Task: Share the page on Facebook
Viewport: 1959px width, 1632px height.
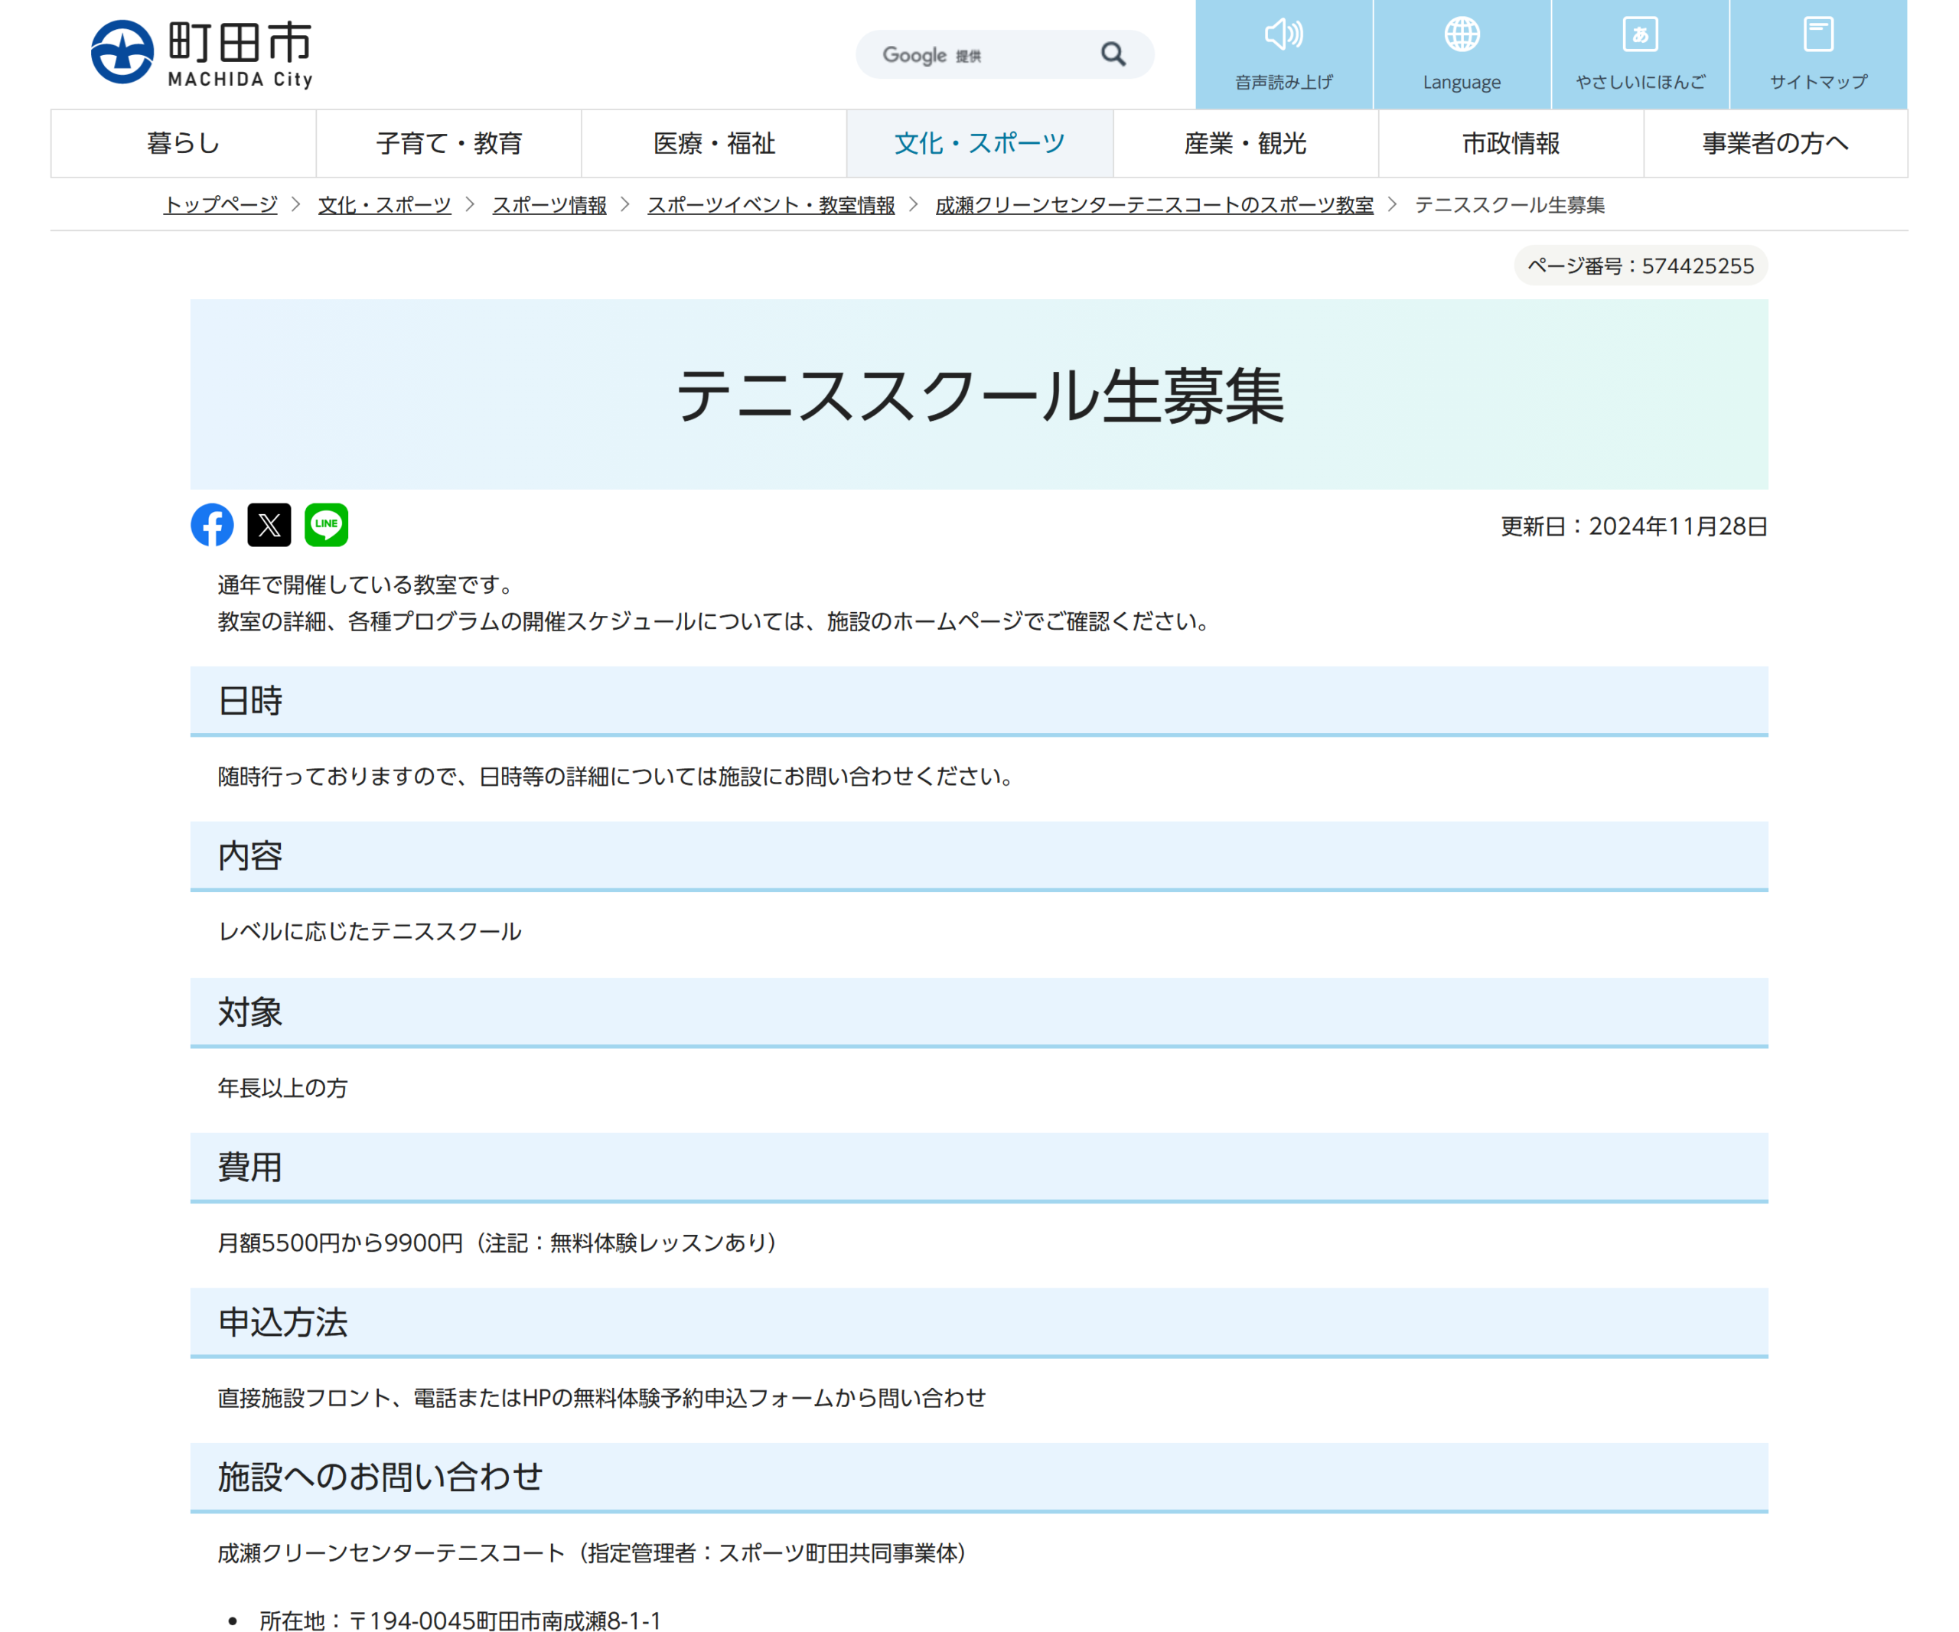Action: tap(212, 525)
